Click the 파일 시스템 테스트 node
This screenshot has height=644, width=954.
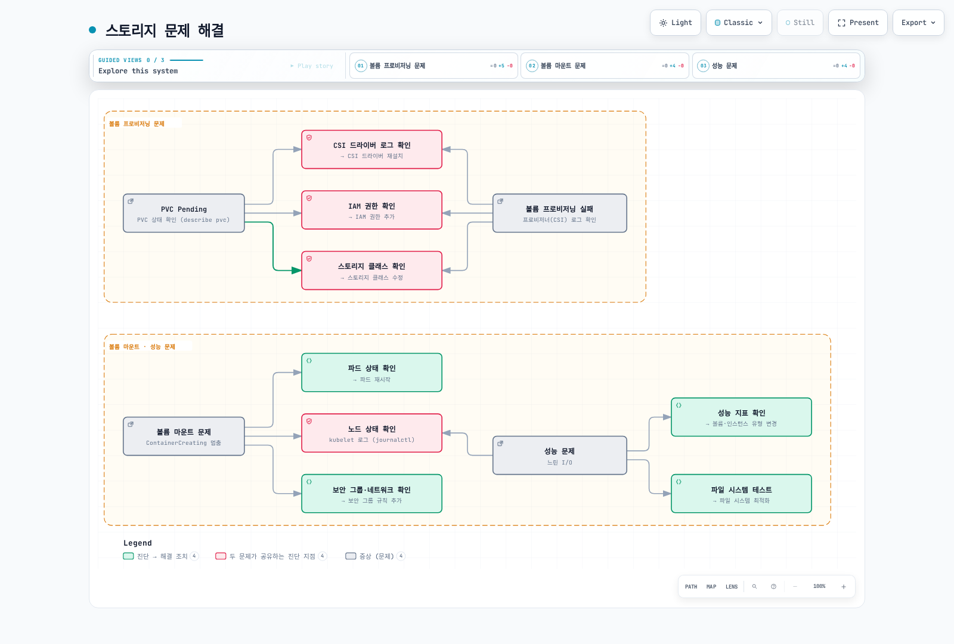click(x=742, y=494)
